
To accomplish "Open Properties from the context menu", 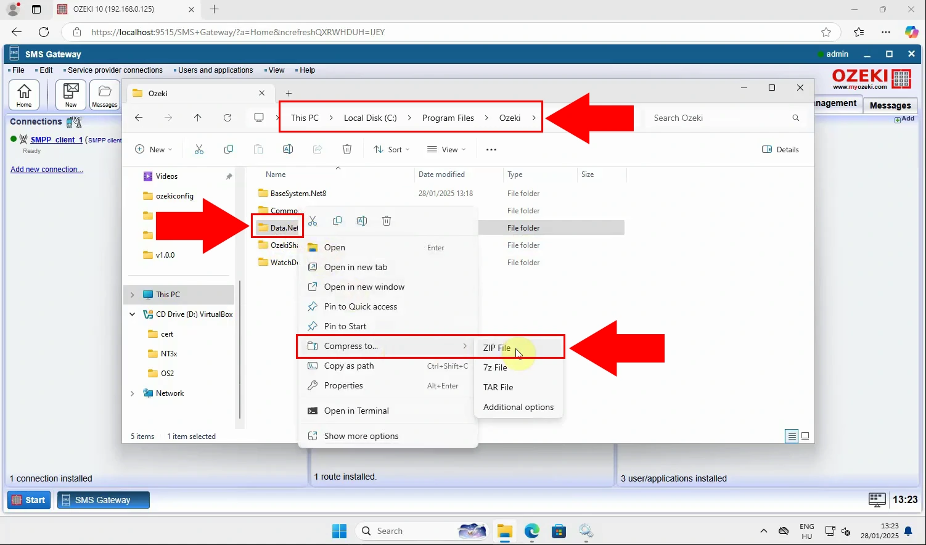I will tap(388, 385).
